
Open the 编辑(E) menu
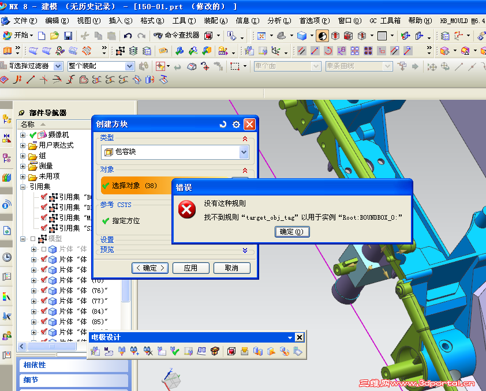(x=57, y=21)
